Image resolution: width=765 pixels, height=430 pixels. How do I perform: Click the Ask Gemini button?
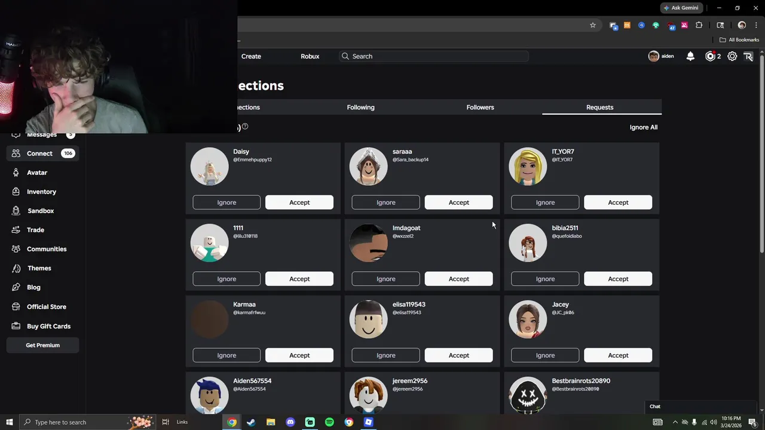point(681,8)
